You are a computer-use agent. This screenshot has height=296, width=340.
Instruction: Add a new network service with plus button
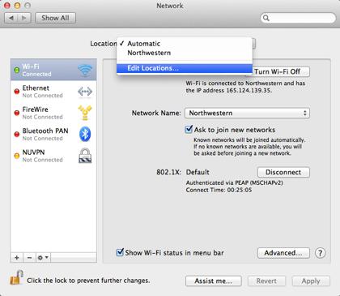click(17, 258)
